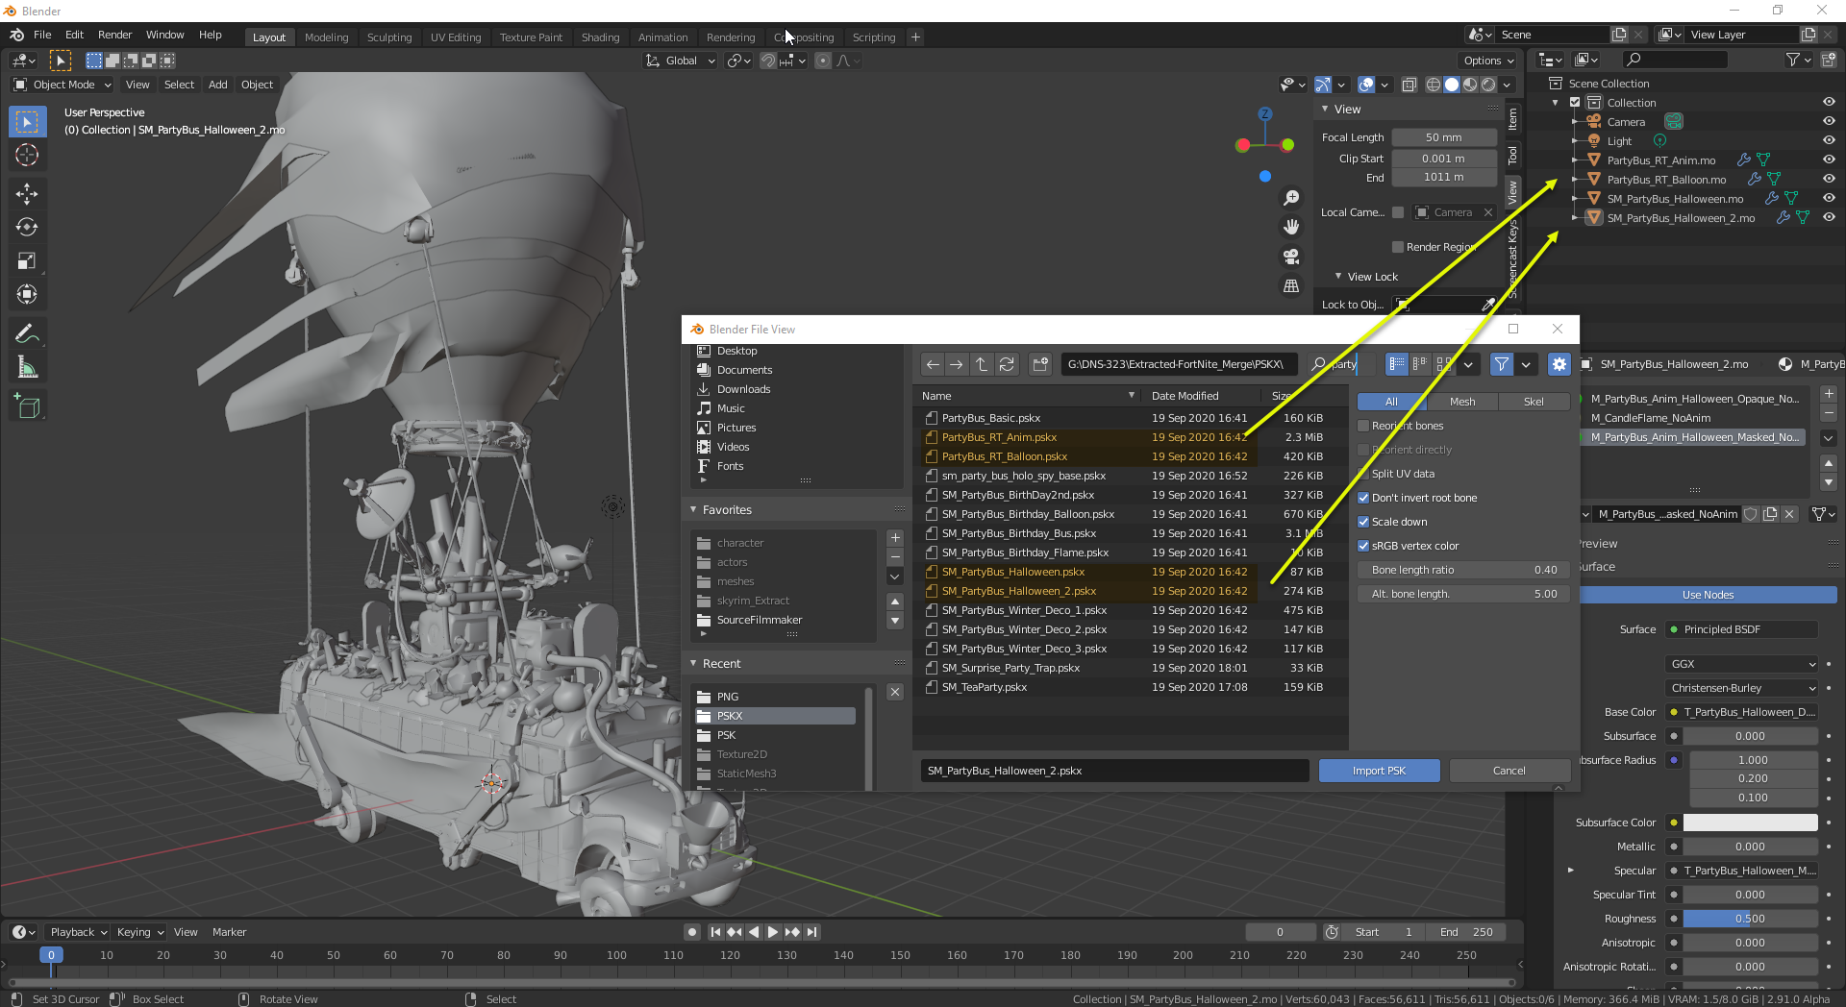Select the Measure tool
The width and height of the screenshot is (1846, 1007).
(27, 367)
